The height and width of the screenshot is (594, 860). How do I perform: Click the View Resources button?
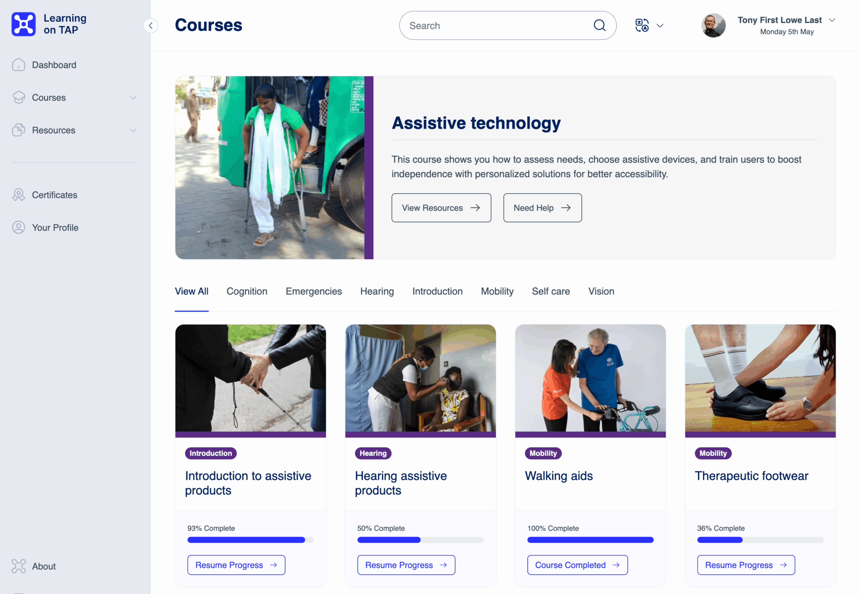(441, 208)
